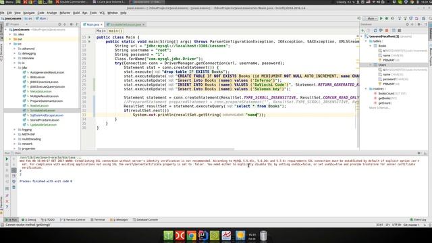
Task: Collapse the routines node in Database tree
Action: pyautogui.click(x=366, y=88)
